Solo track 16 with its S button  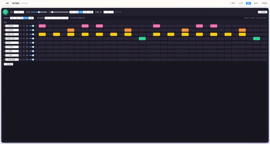pos(24,30)
